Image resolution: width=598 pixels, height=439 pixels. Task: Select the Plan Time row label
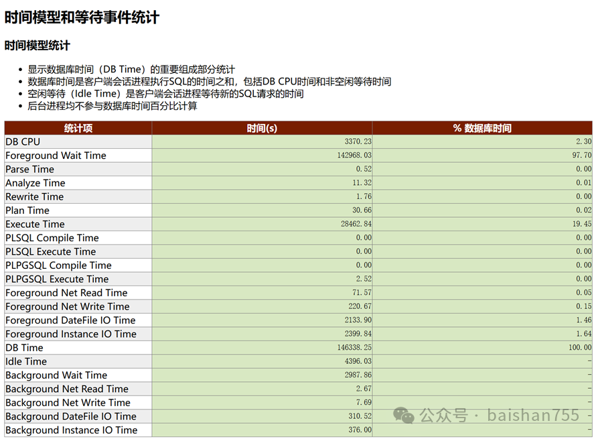tap(27, 210)
